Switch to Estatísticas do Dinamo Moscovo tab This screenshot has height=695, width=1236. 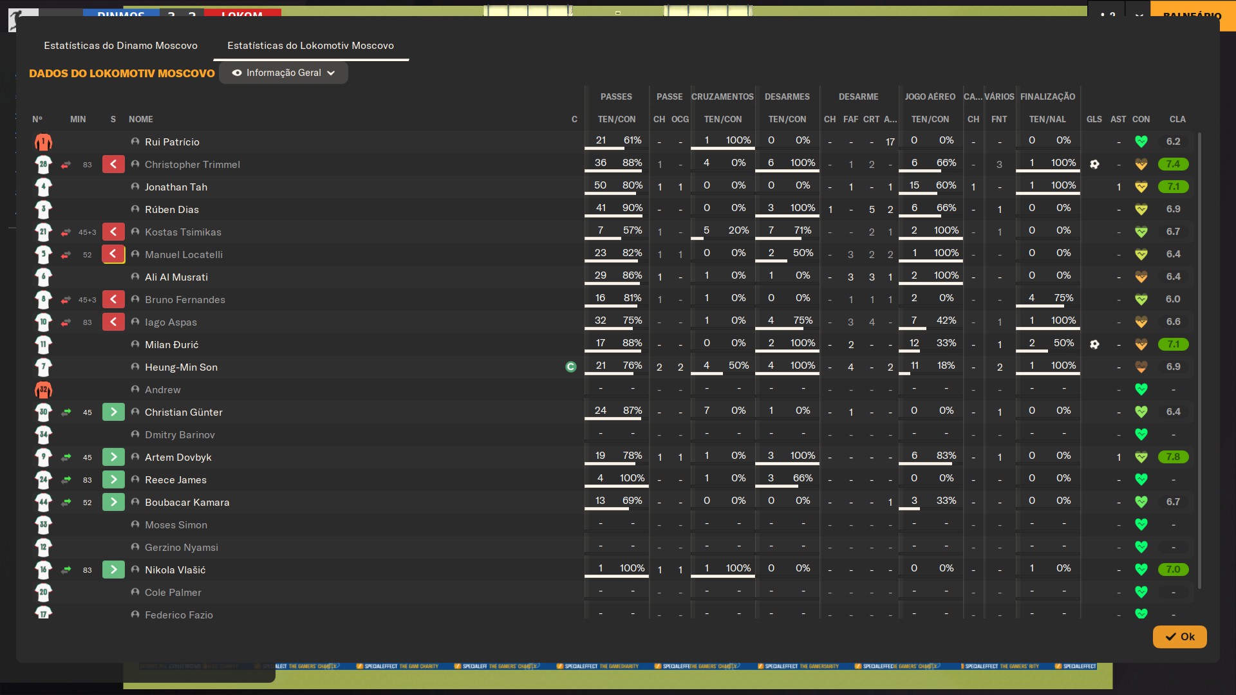(x=120, y=46)
